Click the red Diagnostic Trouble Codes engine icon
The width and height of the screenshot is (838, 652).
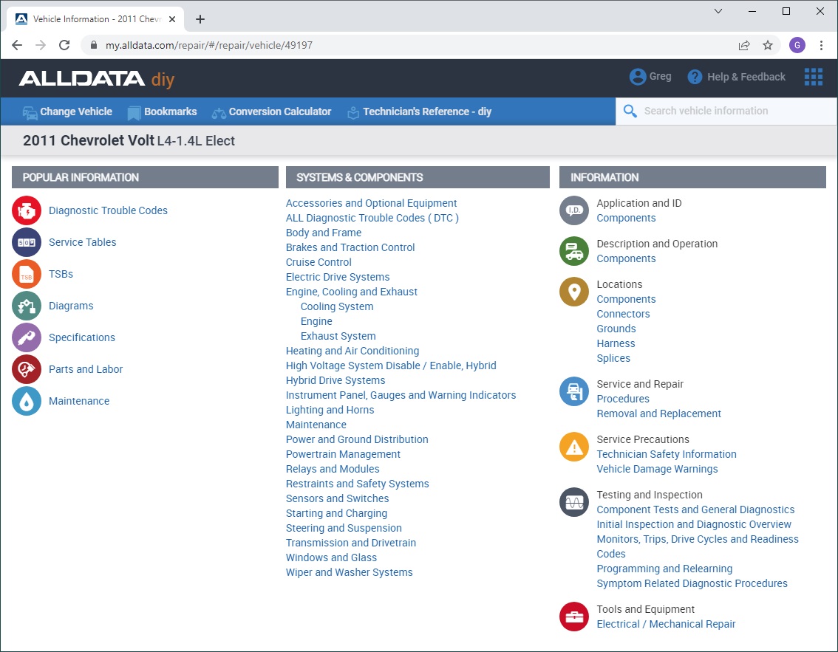click(27, 210)
